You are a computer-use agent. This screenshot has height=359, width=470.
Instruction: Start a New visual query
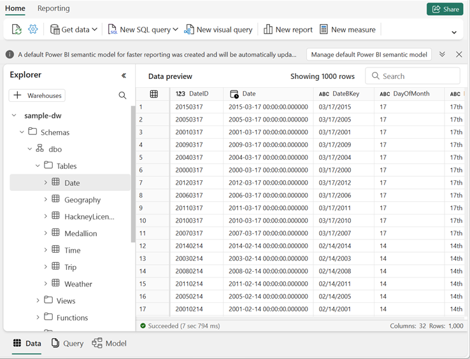pos(218,29)
